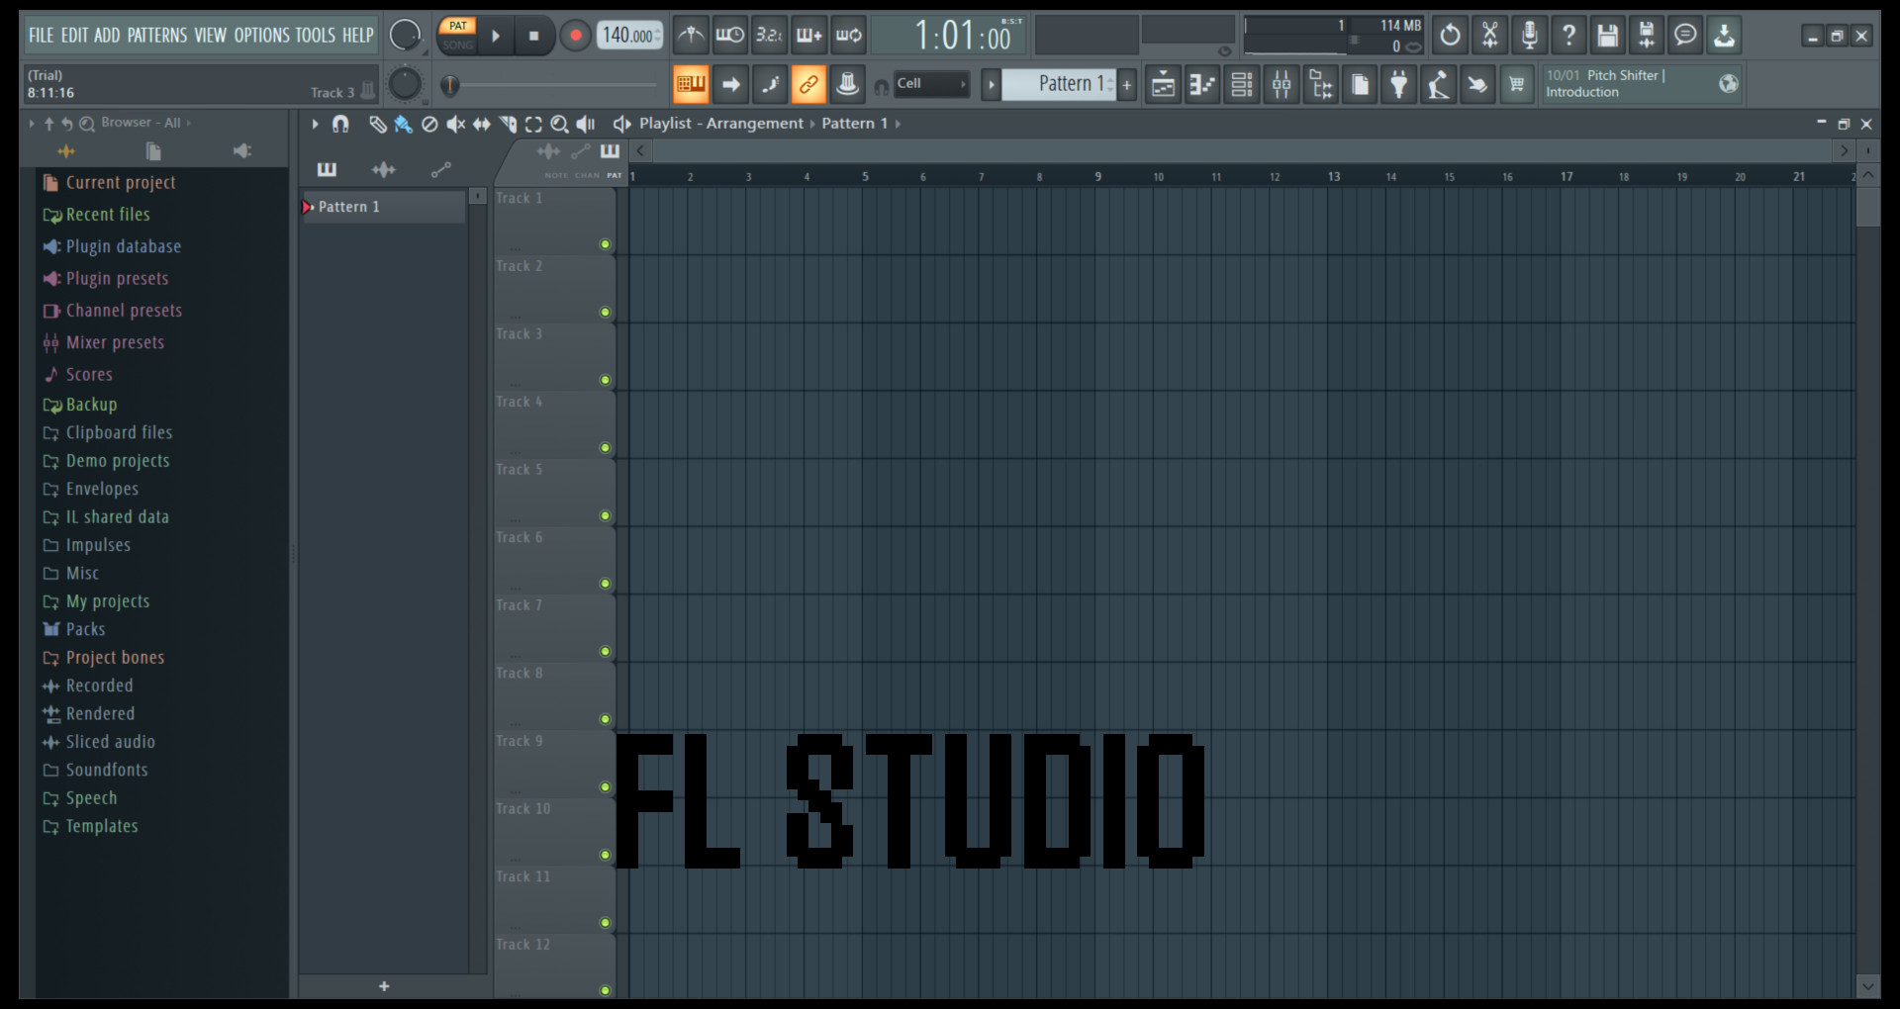Expand the Demo projects folder in the Browser
Image resolution: width=1900 pixels, height=1009 pixels.
(x=118, y=460)
